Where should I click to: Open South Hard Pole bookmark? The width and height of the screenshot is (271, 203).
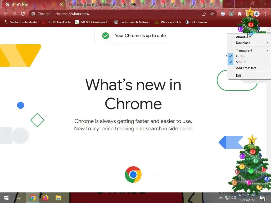[57, 22]
